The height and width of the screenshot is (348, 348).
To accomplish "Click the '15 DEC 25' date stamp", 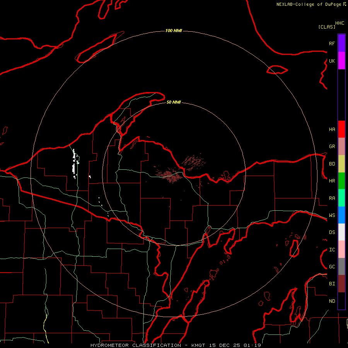I will (x=224, y=345).
